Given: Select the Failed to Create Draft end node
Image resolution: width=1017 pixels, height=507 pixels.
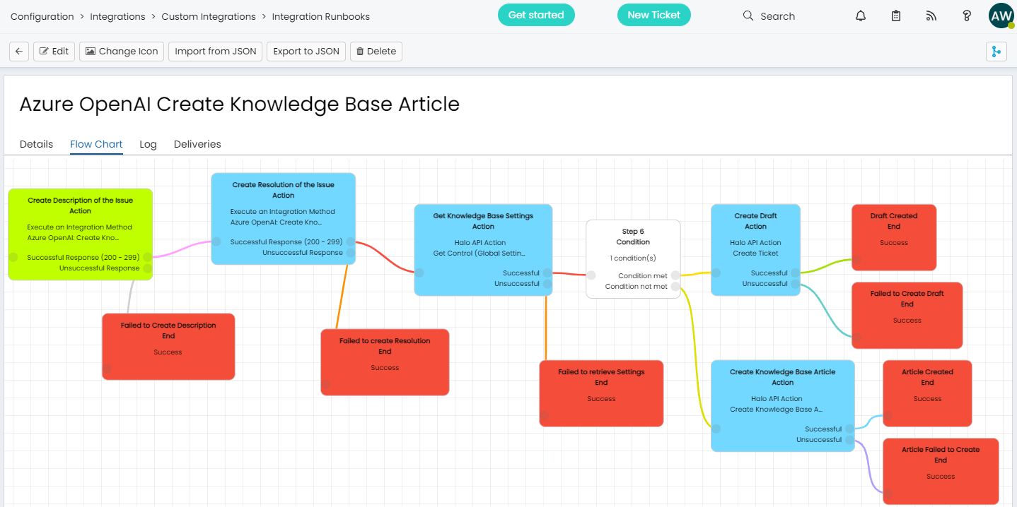Looking at the screenshot, I should [907, 315].
